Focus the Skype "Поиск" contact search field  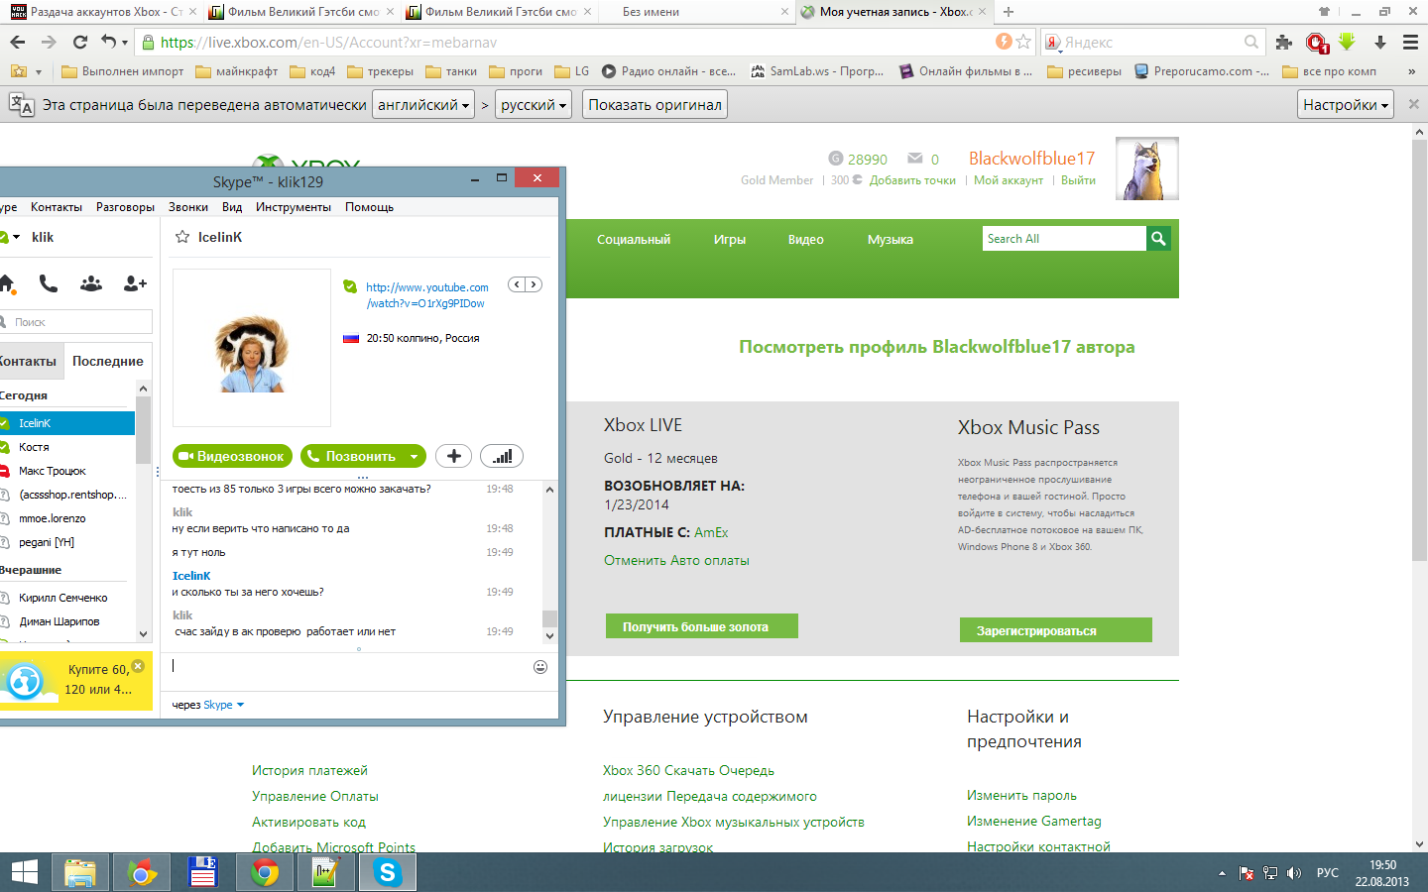click(76, 322)
